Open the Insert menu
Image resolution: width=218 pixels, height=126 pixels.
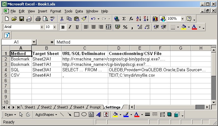43,11
